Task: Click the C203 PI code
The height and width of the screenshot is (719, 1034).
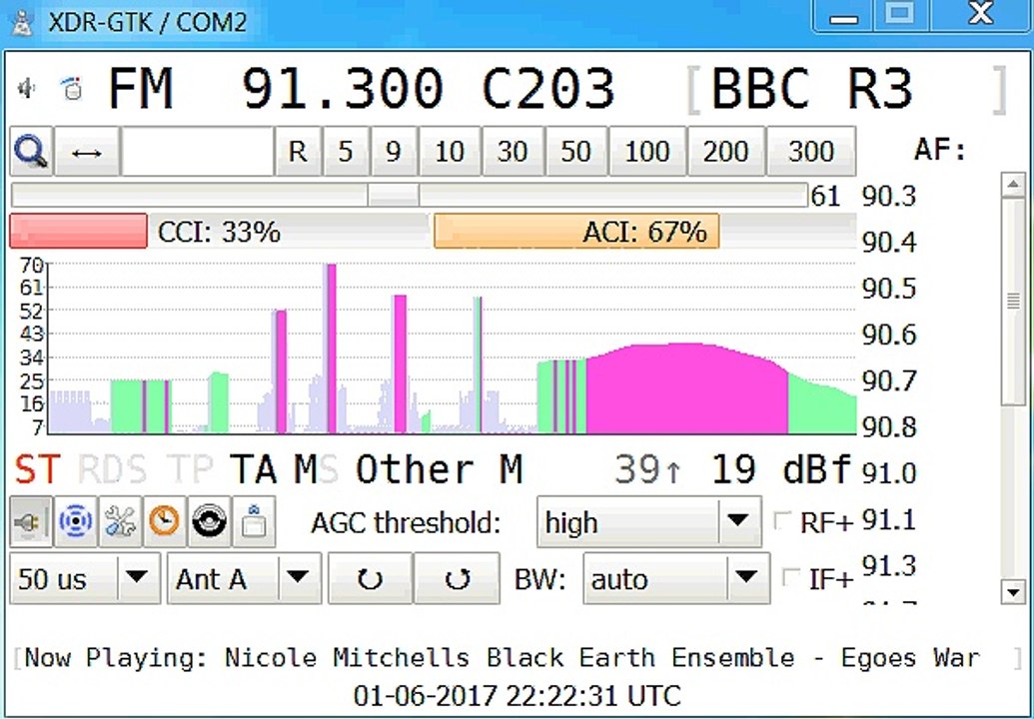Action: coord(548,88)
